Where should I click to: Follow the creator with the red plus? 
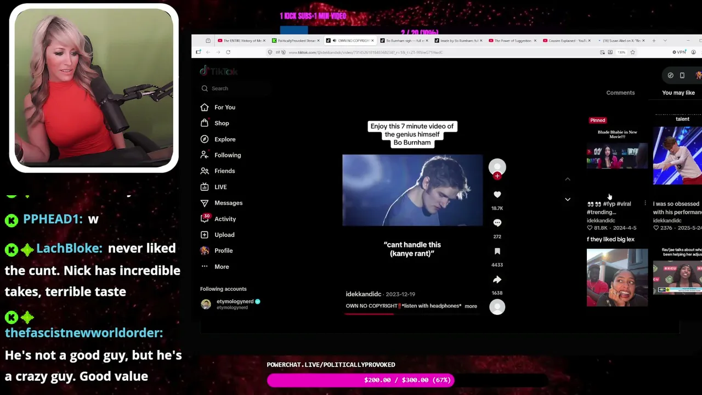tap(497, 176)
